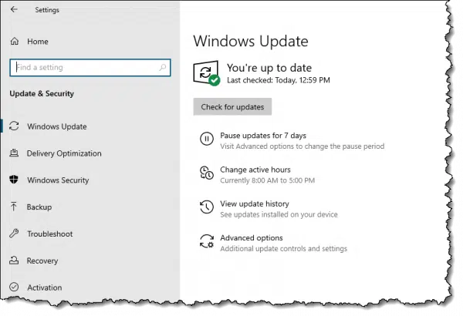Open Windows Security page
Screen dimensions: 463x316
(x=58, y=180)
